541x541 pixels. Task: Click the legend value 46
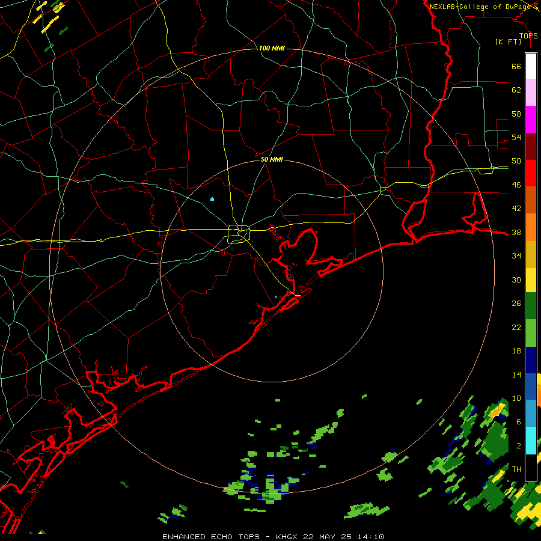tap(516, 185)
